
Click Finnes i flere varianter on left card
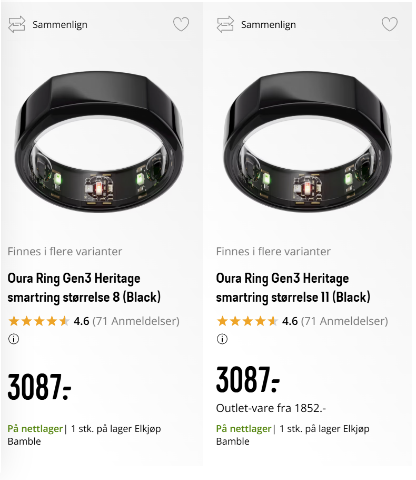coord(65,251)
